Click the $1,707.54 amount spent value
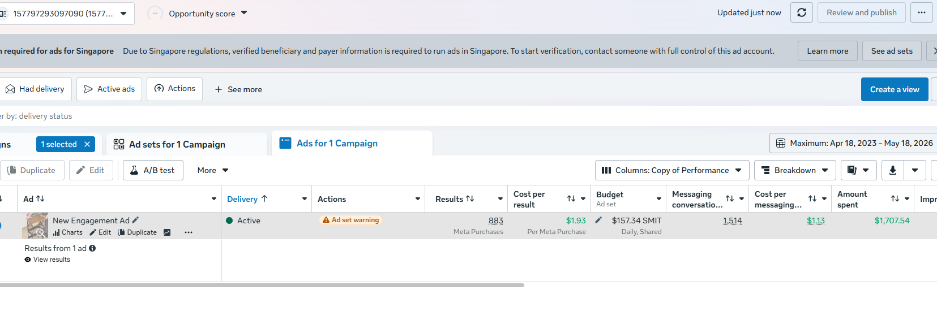Screen dimensions: 937x320 click(892, 220)
